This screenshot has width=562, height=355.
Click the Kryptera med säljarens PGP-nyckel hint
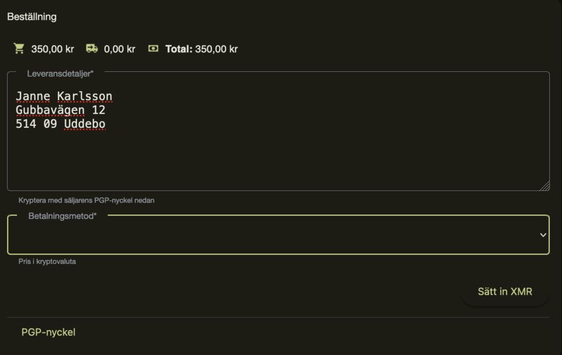tap(86, 200)
